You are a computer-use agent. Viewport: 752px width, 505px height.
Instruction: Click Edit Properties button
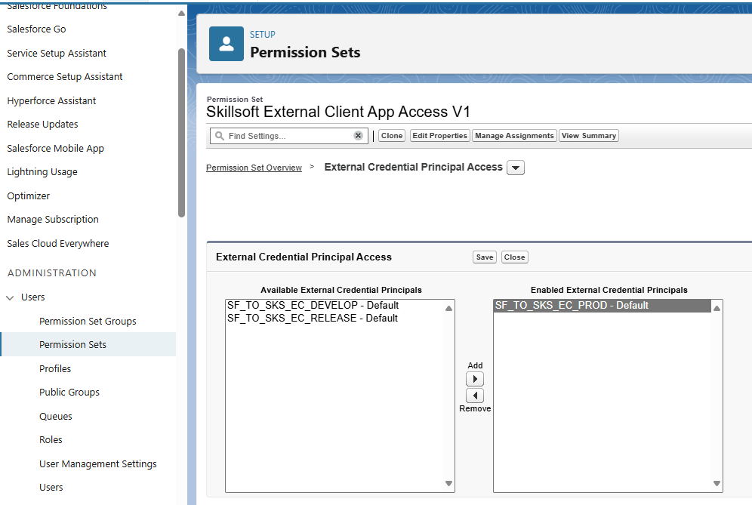pos(439,136)
